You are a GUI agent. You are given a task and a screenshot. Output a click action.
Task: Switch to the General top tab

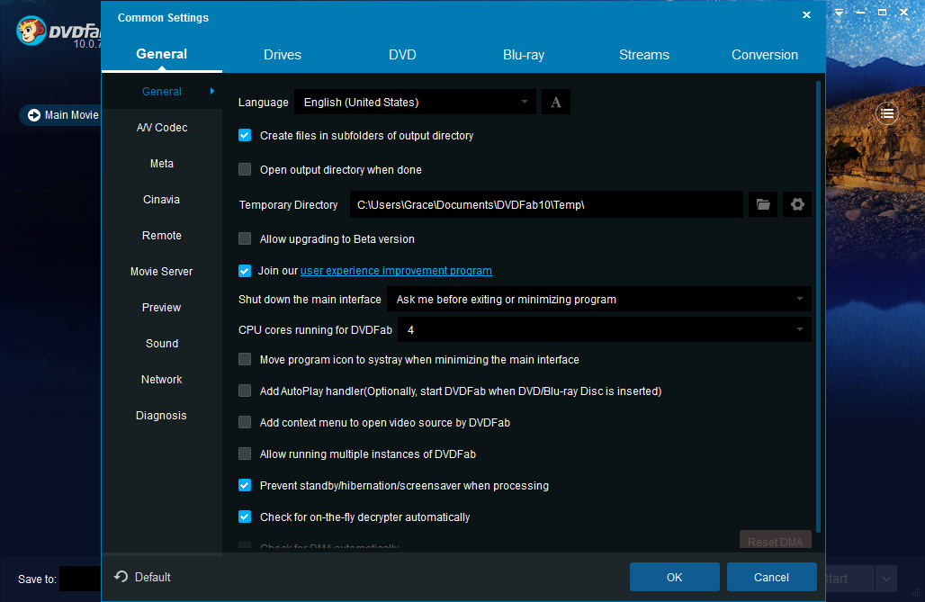pyautogui.click(x=162, y=54)
